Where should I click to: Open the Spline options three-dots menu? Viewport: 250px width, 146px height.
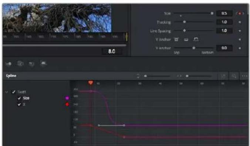coord(244,76)
